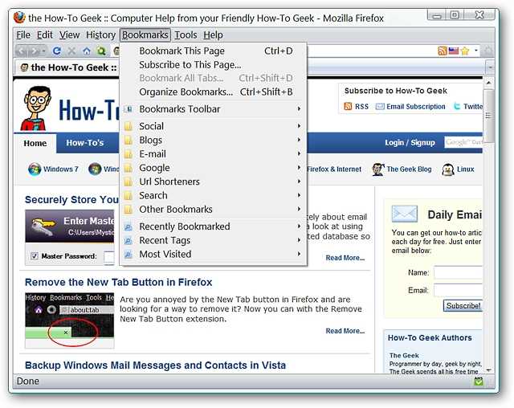Viewport: 514px width, 408px height.
Task: Choose Subscribe to This Page
Action: point(213,65)
